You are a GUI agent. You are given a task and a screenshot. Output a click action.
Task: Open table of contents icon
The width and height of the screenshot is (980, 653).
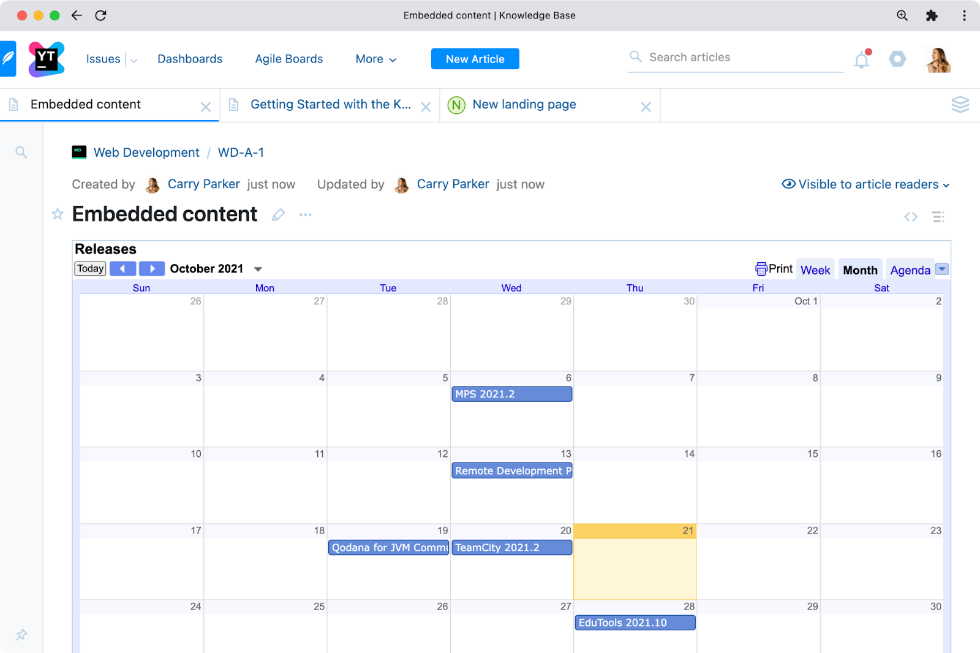point(938,216)
